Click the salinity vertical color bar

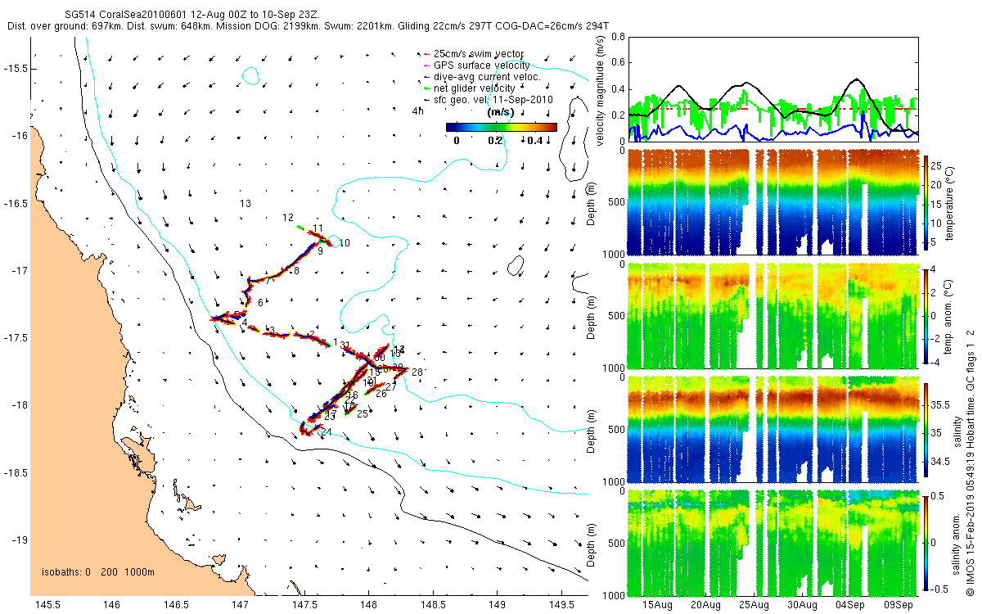coord(927,428)
